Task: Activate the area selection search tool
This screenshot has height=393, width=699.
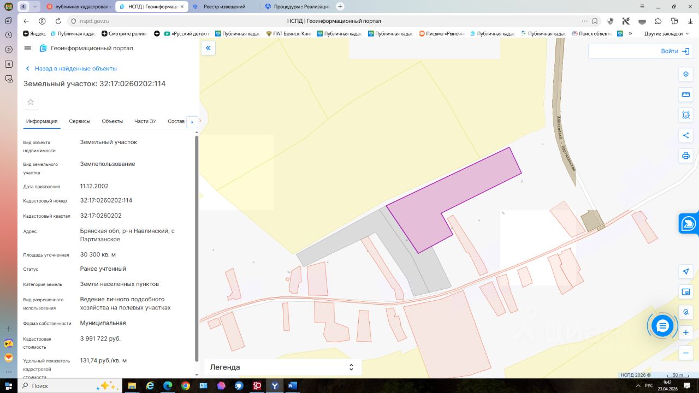Action: (x=686, y=115)
